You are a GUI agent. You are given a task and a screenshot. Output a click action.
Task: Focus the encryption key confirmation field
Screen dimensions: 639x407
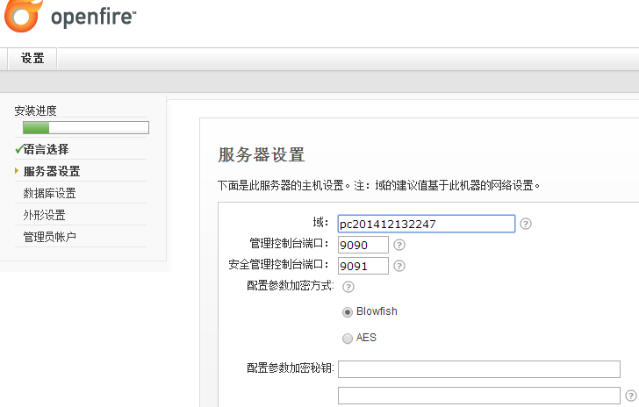pyautogui.click(x=479, y=396)
